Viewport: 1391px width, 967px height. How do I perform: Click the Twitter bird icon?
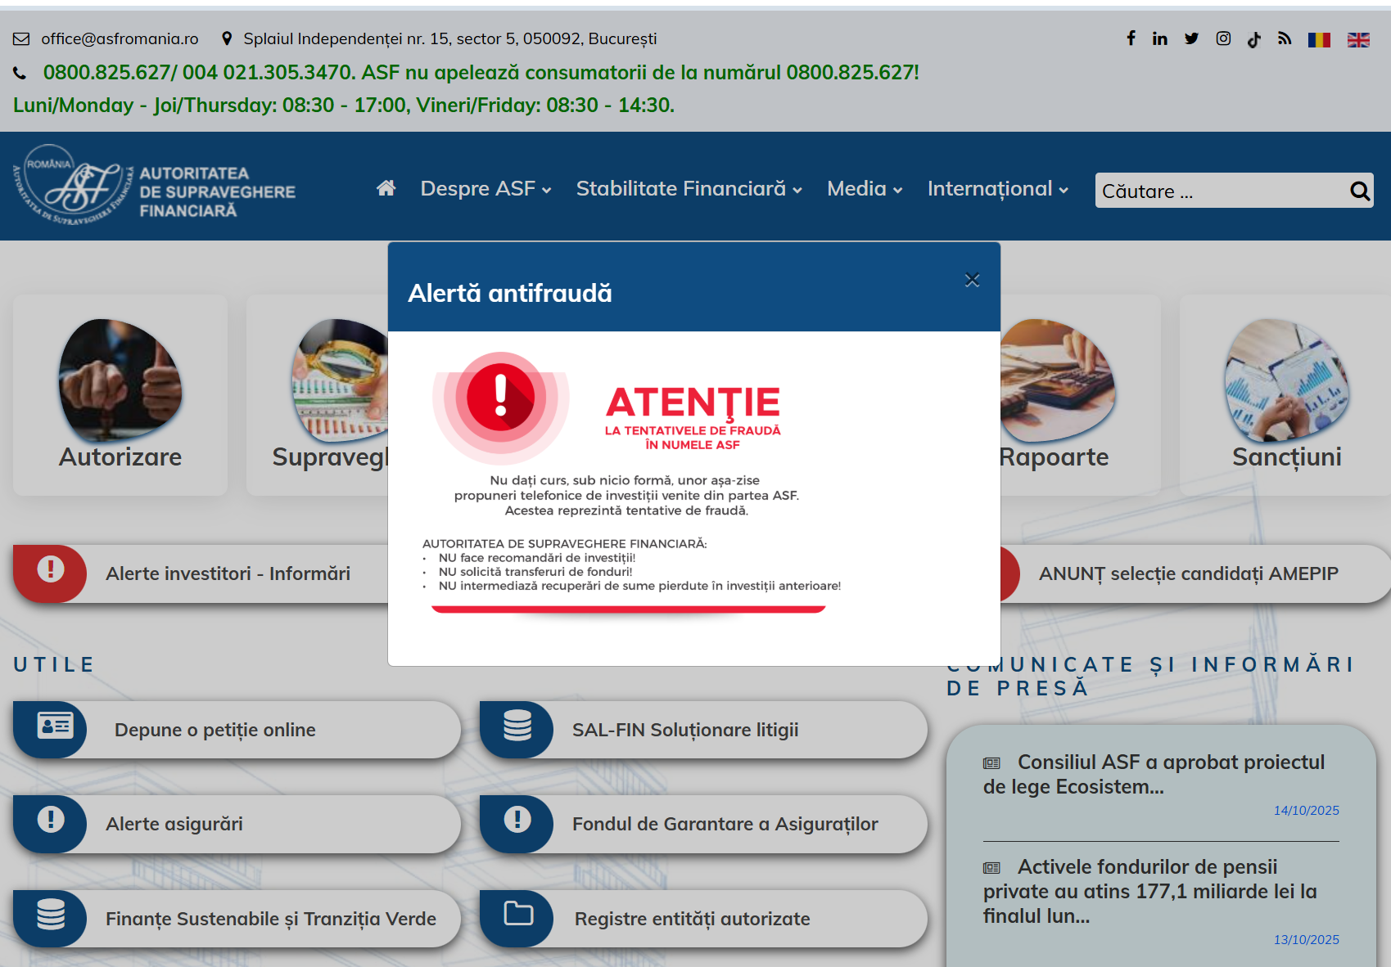(x=1191, y=38)
